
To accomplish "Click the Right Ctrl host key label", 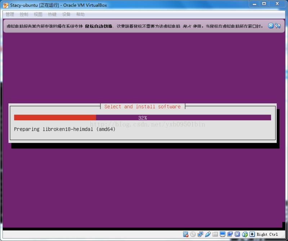I will pyautogui.click(x=267, y=235).
